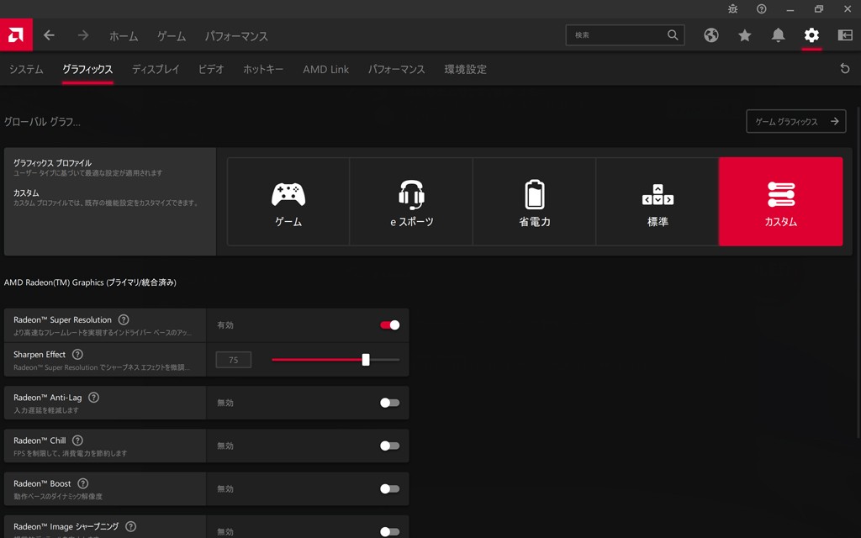Enable the Radeon Boost switch
Image resolution: width=861 pixels, height=538 pixels.
[389, 488]
